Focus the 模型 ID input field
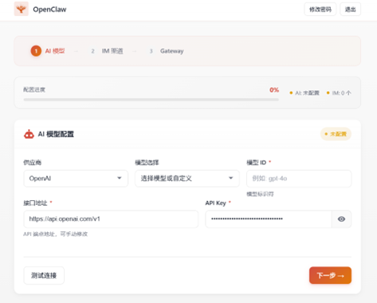Image resolution: width=377 pixels, height=303 pixels. 299,179
